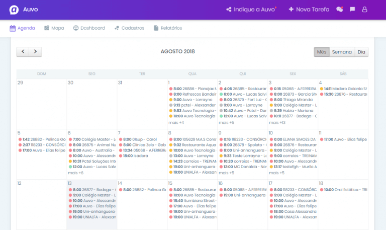386x230 pixels.
Task: Expand 'mais +4' on August 1
Action: click(176, 122)
